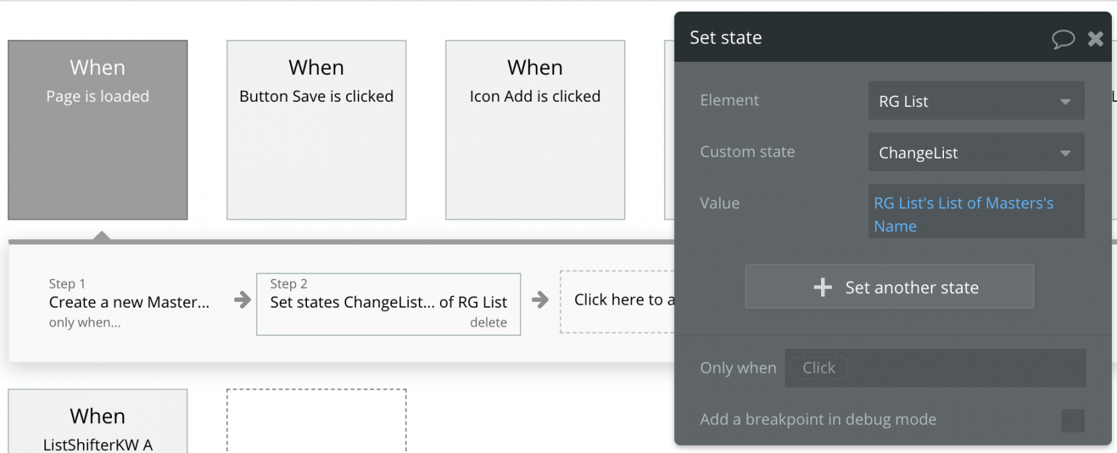Select the ListShifterKW A event

(x=97, y=425)
